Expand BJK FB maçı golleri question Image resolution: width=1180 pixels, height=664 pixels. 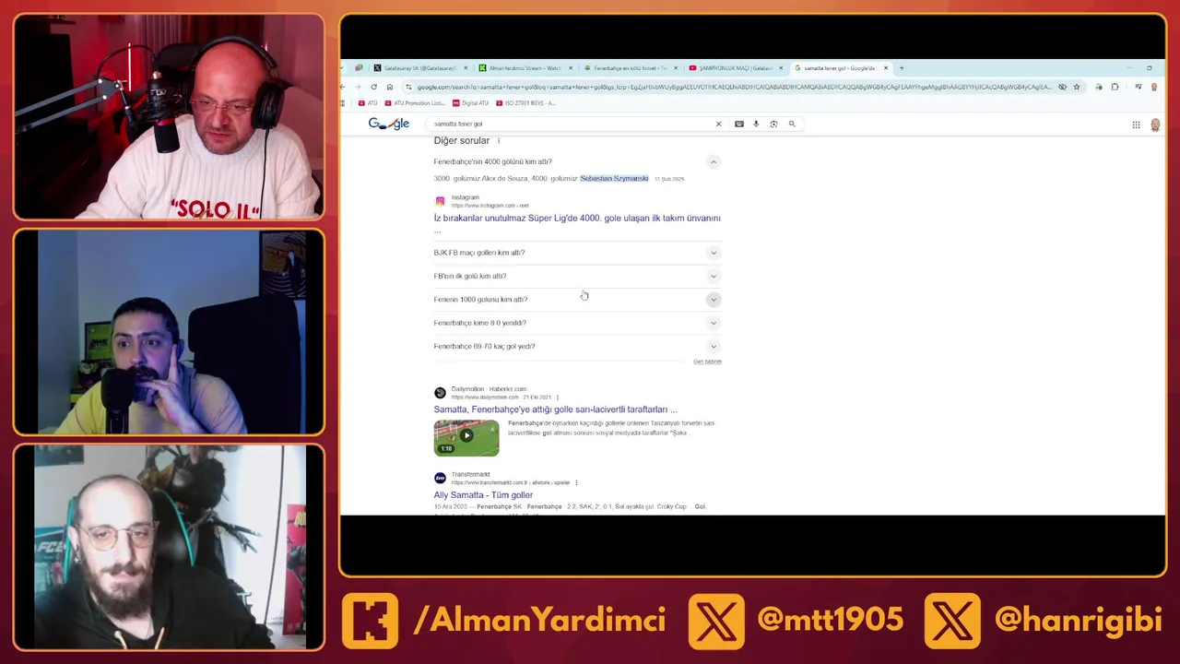pyautogui.click(x=714, y=253)
